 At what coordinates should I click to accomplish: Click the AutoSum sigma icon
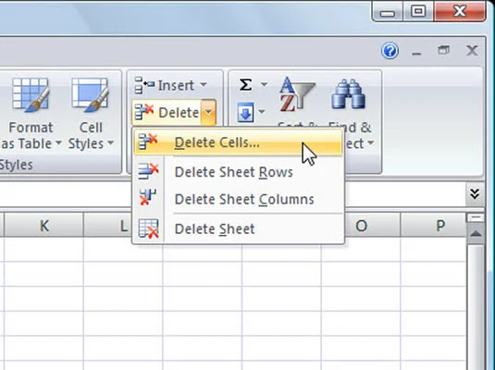(x=245, y=84)
